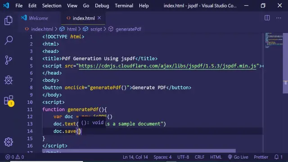This screenshot has height=162, width=288.
Task: Click the vertical editor scrollbar
Action: [x=285, y=63]
